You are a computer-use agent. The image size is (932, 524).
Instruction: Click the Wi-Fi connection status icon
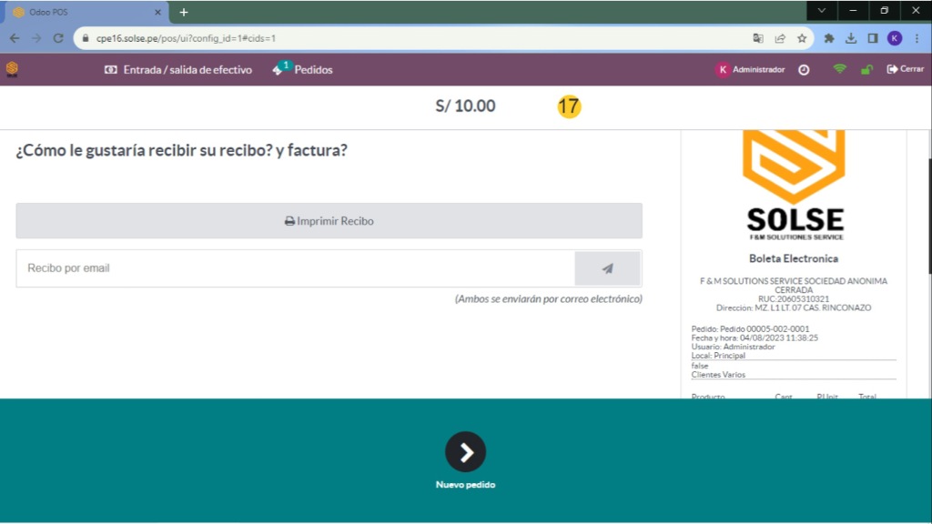point(839,69)
